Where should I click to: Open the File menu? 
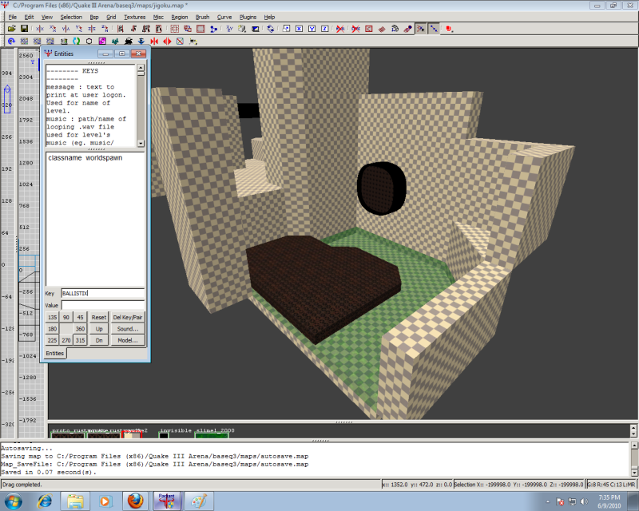click(x=13, y=17)
